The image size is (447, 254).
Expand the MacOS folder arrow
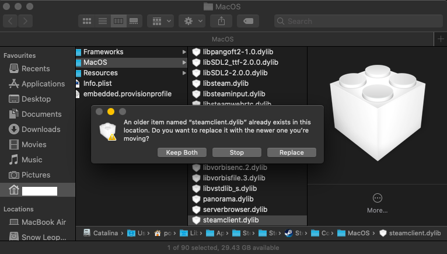(184, 62)
